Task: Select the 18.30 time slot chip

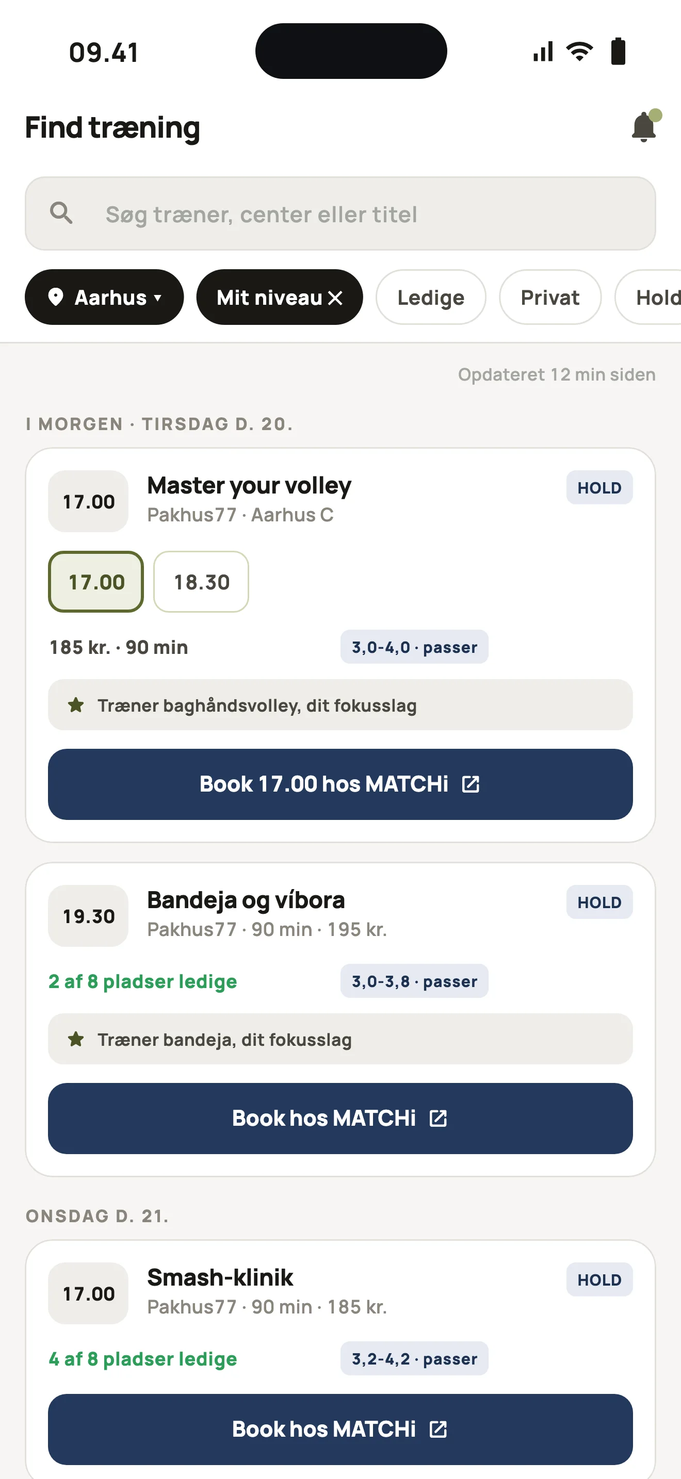Action: pos(201,582)
